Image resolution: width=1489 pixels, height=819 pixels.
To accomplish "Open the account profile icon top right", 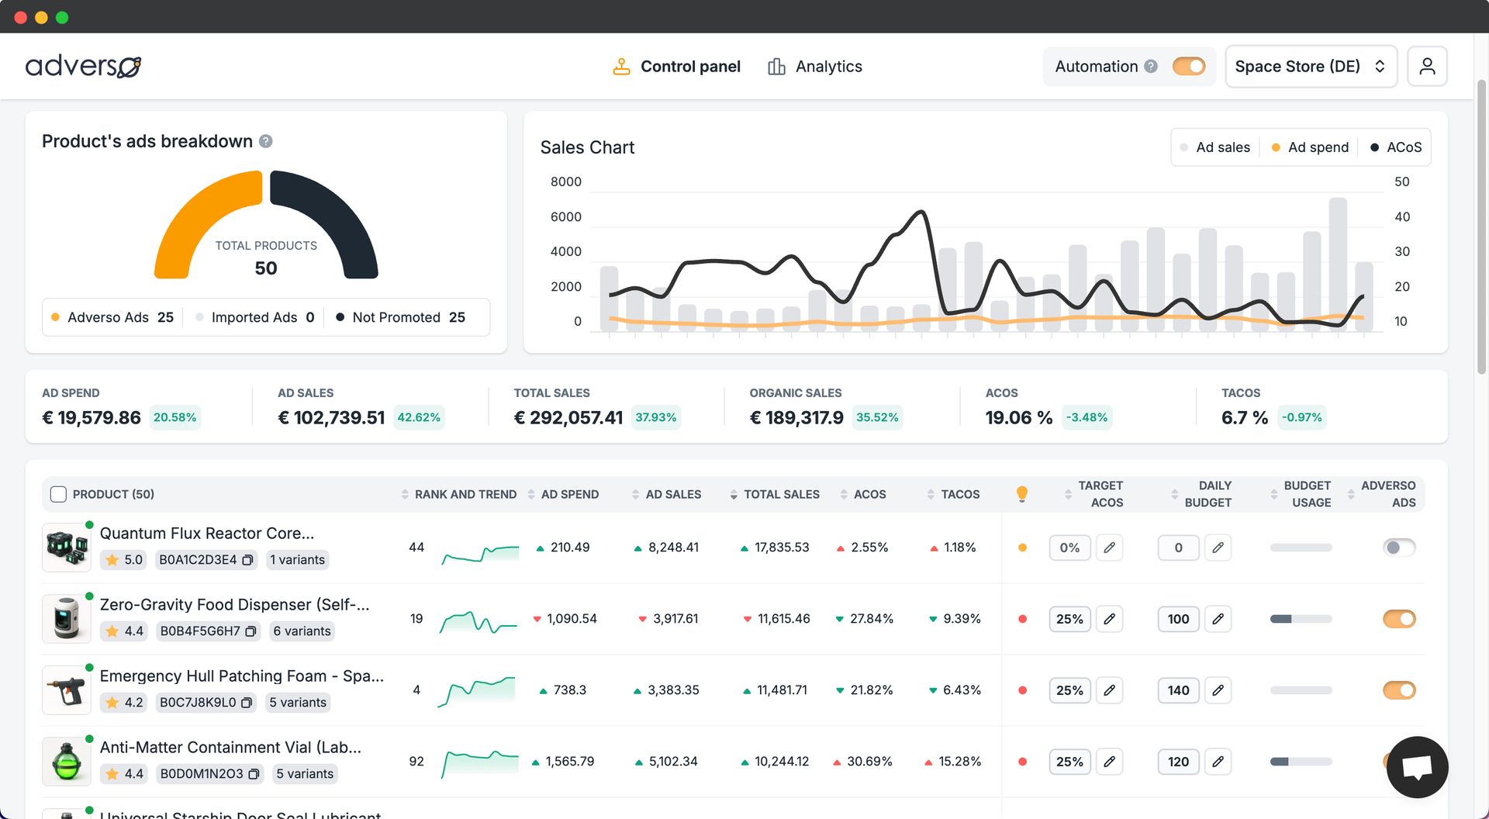I will pos(1428,66).
